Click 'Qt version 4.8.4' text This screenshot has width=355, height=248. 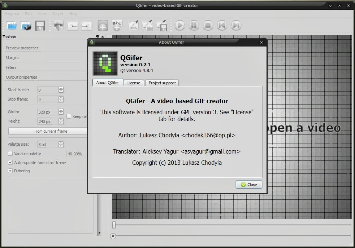(x=137, y=71)
